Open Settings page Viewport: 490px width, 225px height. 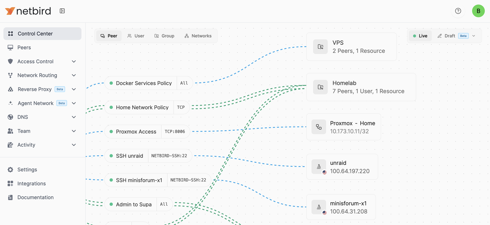pyautogui.click(x=42, y=169)
